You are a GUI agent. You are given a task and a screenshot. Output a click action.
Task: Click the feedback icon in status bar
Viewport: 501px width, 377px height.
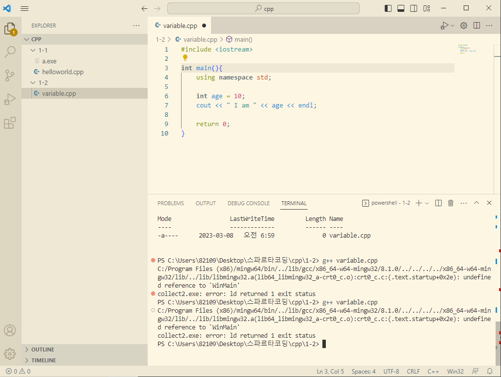tap(475, 371)
